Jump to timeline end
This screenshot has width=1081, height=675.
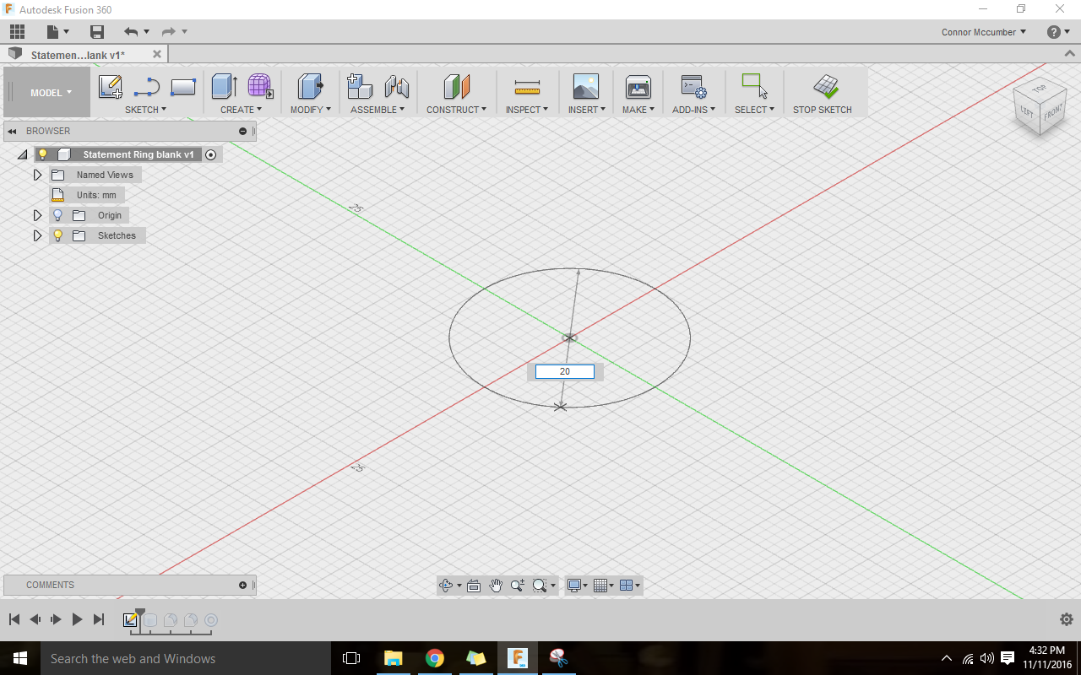98,619
